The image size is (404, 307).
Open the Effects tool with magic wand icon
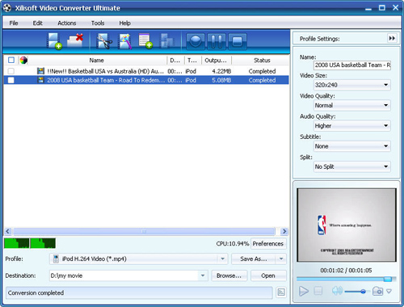[x=124, y=41]
